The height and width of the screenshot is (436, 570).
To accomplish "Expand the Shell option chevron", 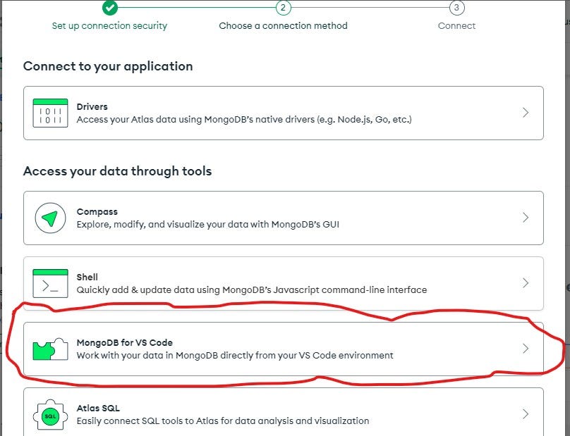I will click(526, 282).
